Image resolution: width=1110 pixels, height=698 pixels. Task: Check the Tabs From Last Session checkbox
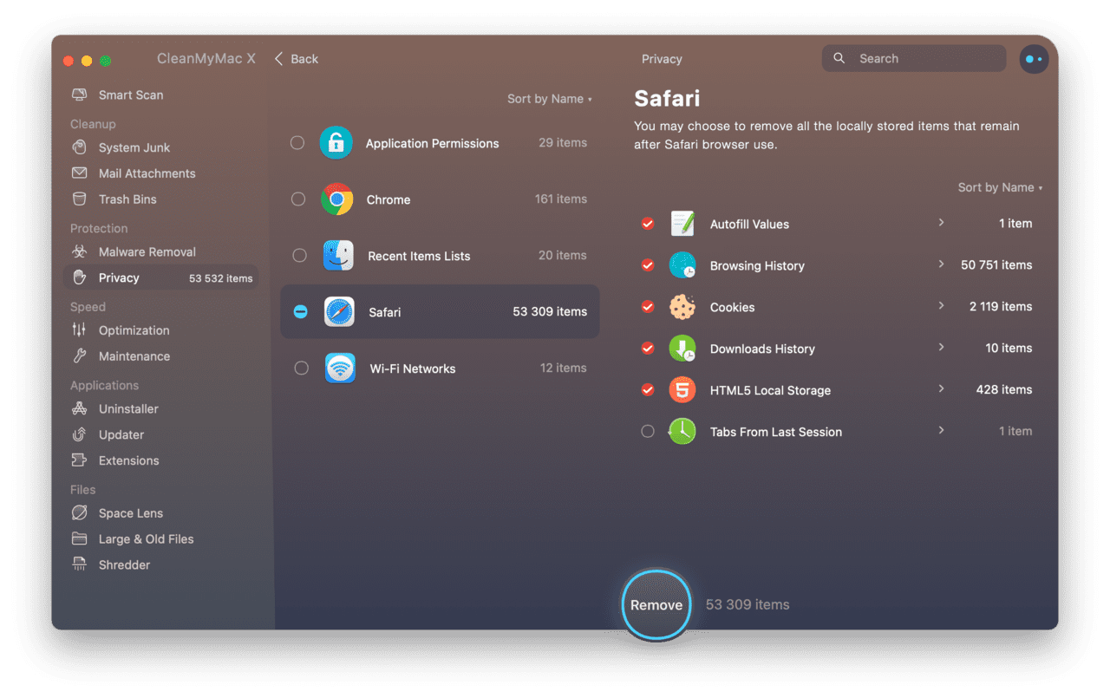tap(647, 431)
